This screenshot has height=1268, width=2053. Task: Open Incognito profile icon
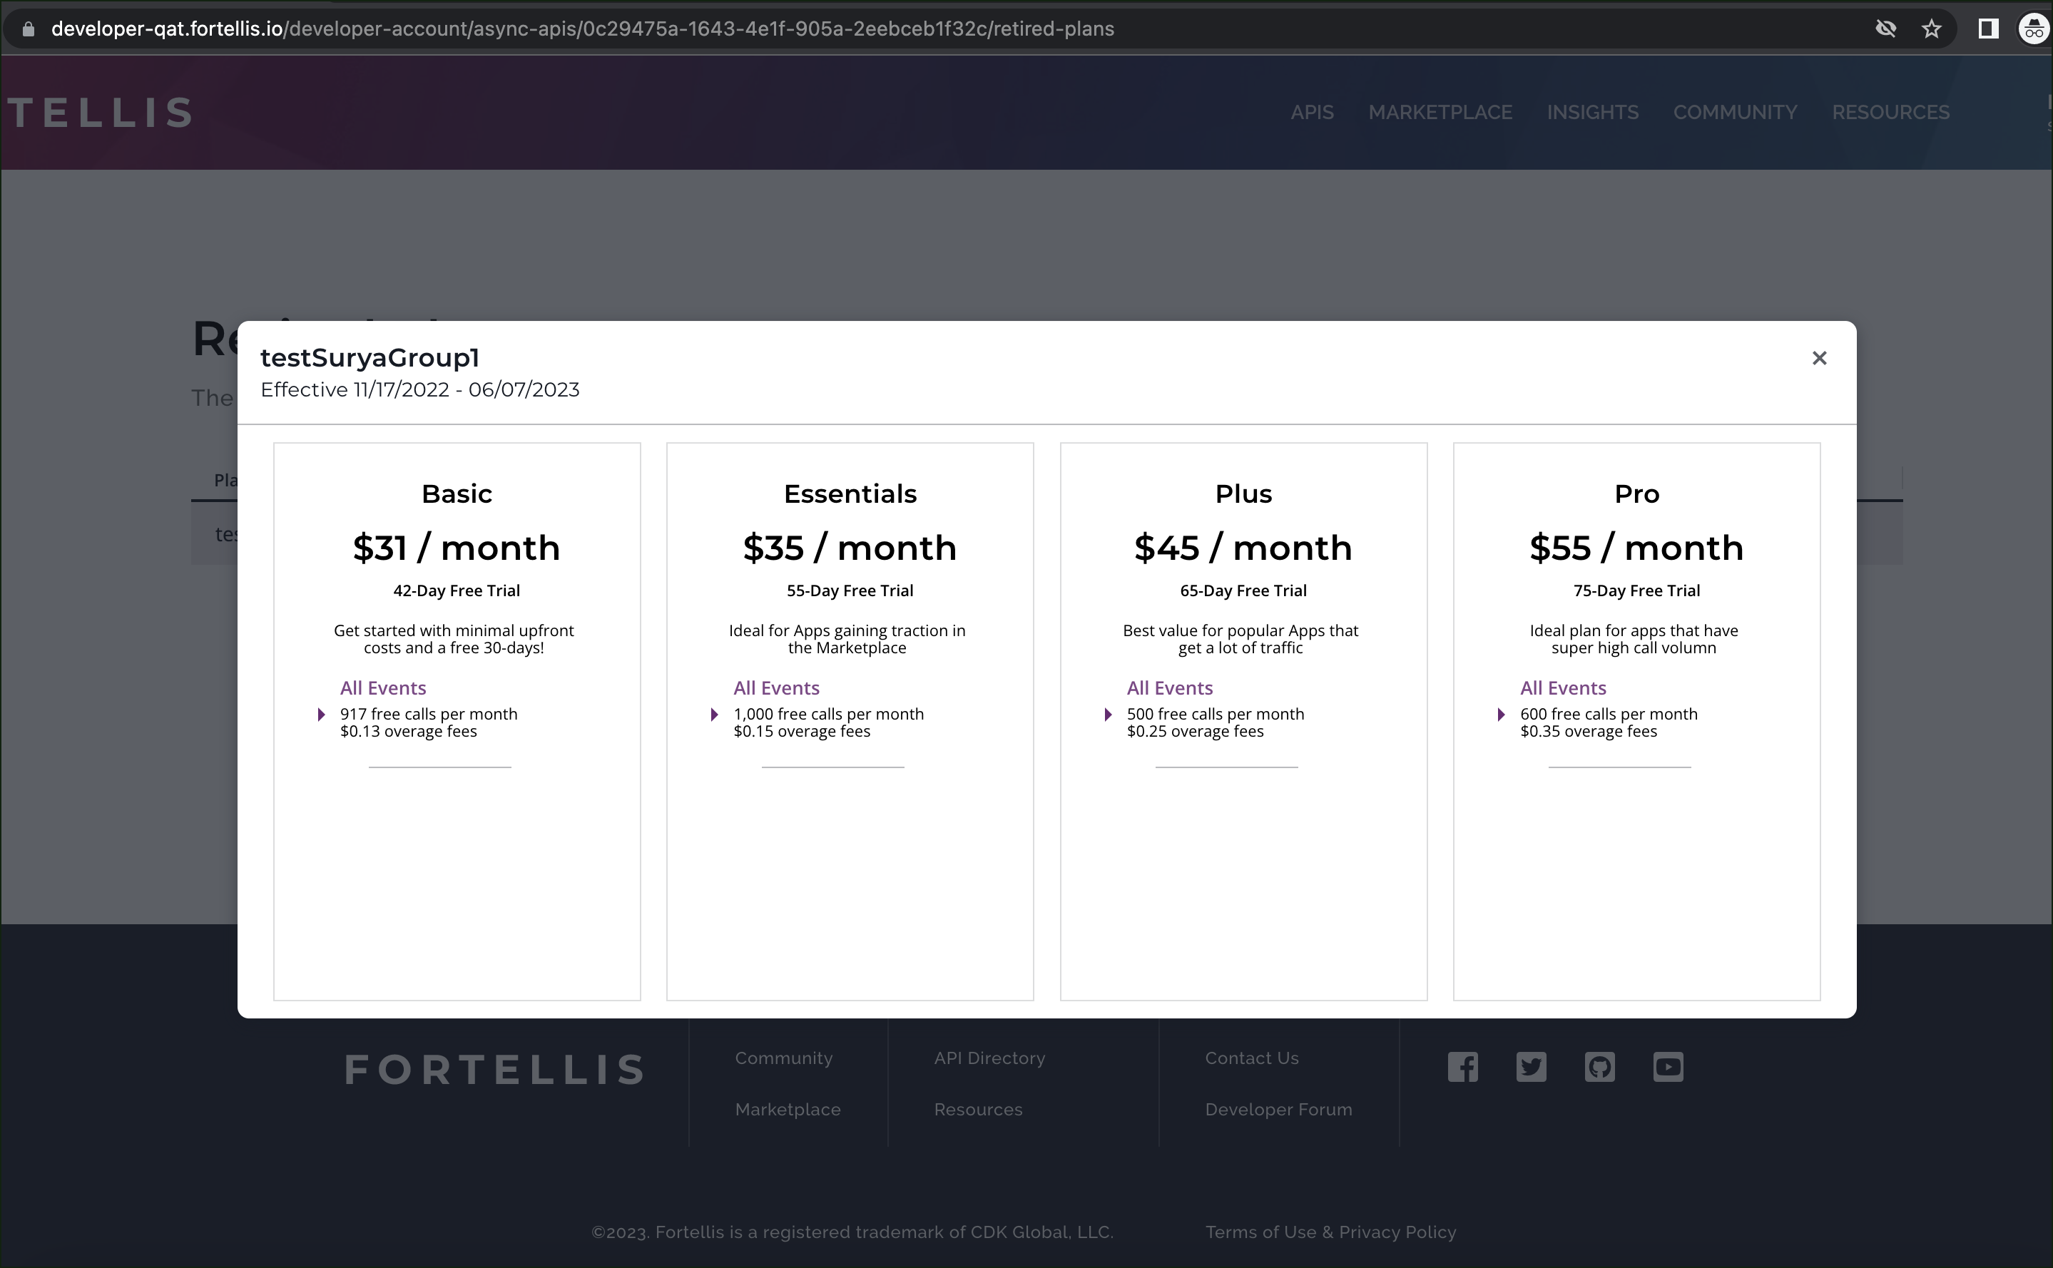[2034, 29]
